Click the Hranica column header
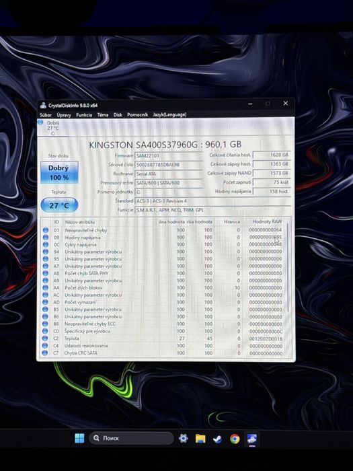The width and height of the screenshot is (353, 471). (x=232, y=221)
